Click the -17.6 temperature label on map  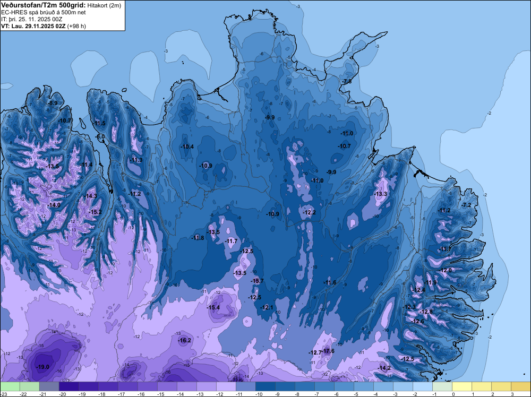[x=329, y=351]
